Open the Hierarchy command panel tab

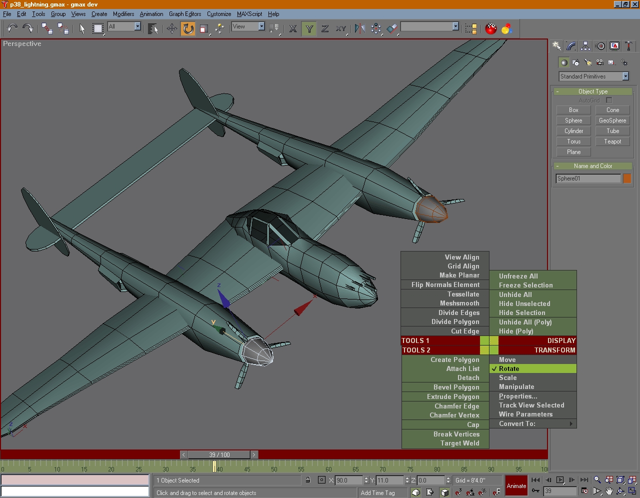point(585,46)
